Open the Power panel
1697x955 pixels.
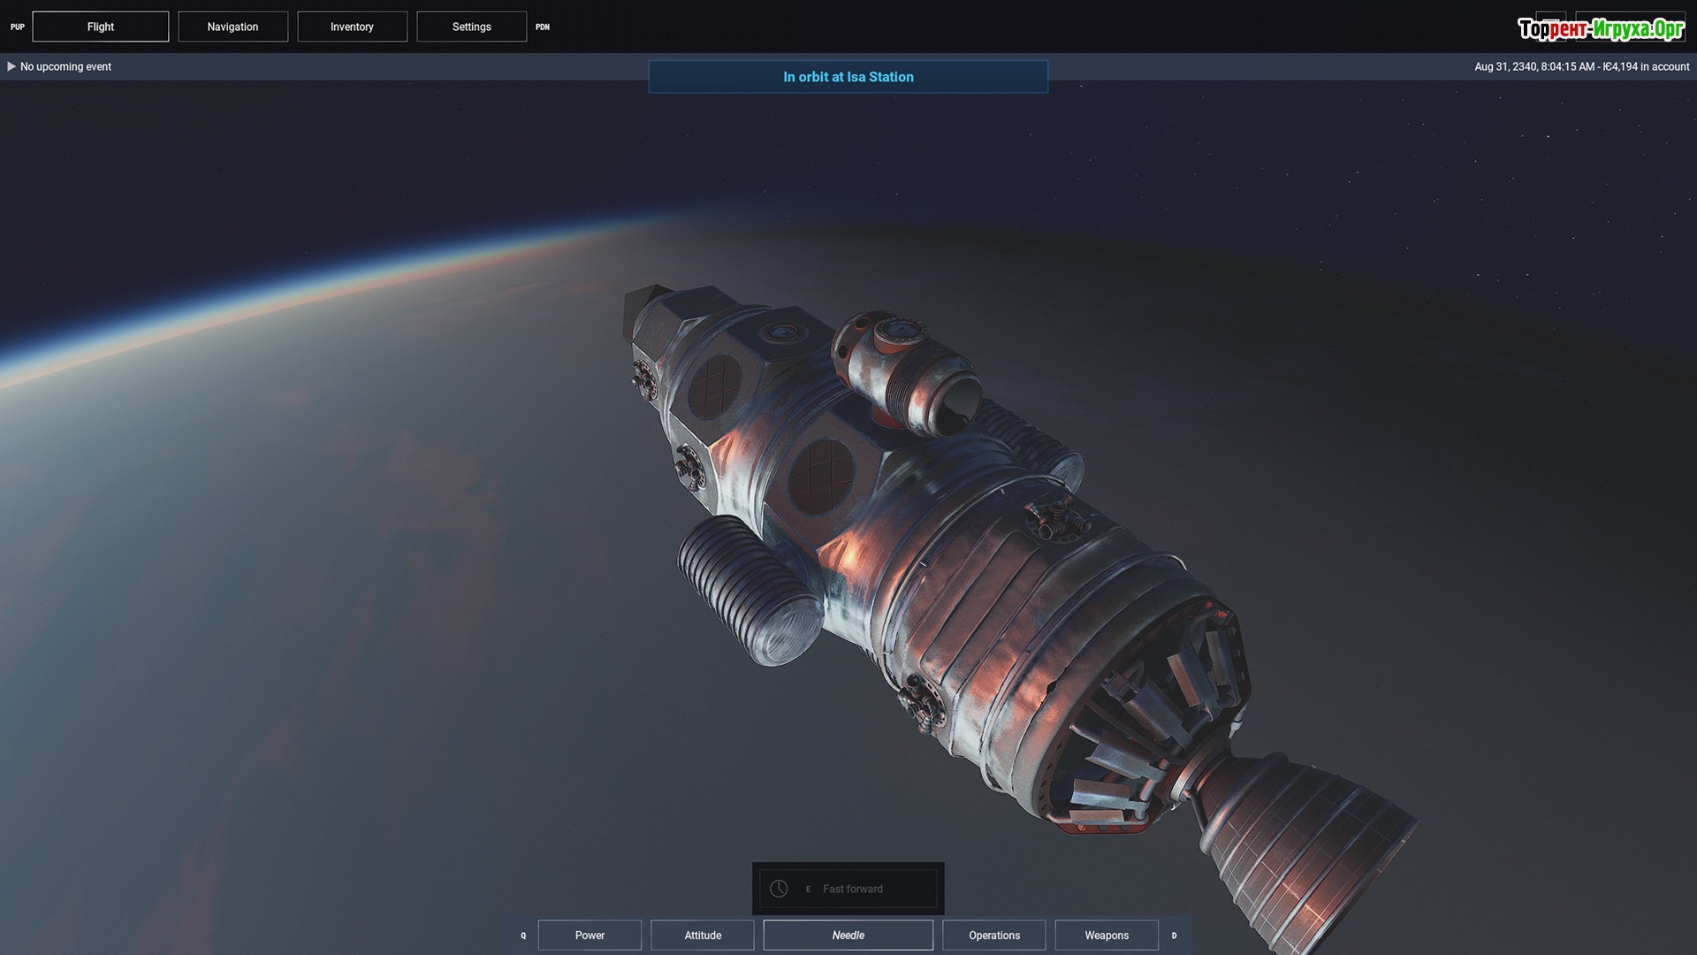[590, 936]
